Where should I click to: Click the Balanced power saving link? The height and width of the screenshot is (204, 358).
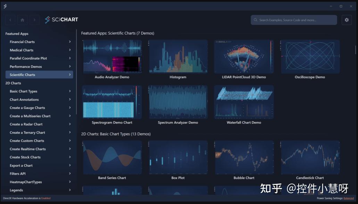tap(349, 198)
